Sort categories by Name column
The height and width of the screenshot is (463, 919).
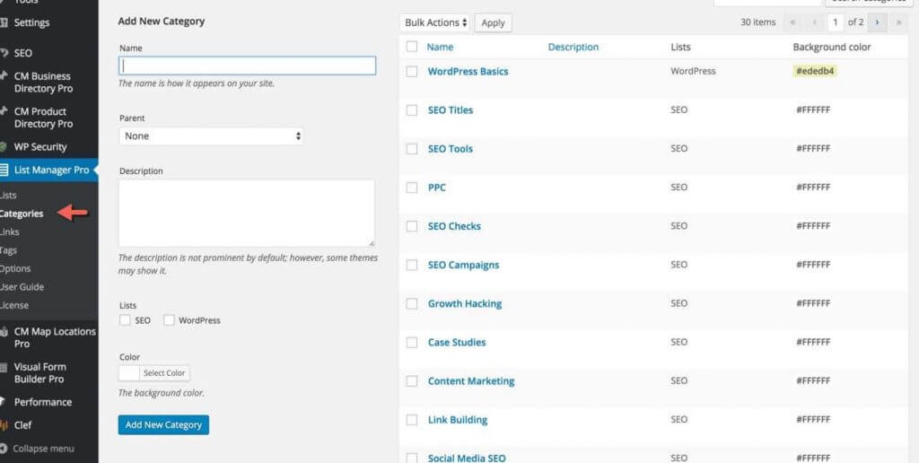click(440, 47)
